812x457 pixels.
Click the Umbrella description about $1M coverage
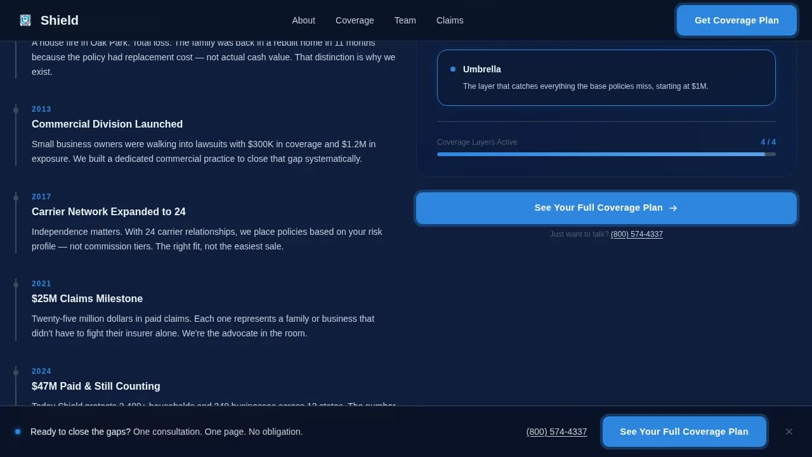pyautogui.click(x=586, y=86)
